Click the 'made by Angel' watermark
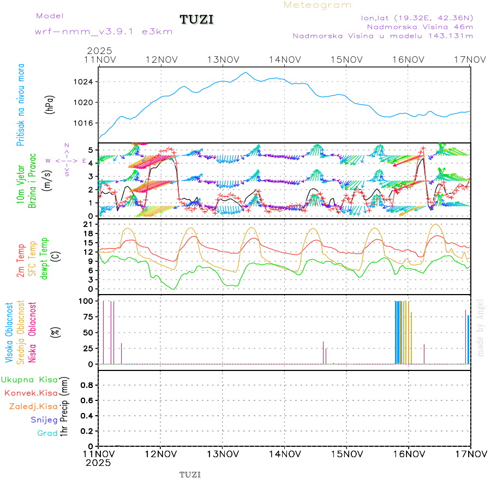Viewport: 491px width, 491px height. [x=481, y=327]
